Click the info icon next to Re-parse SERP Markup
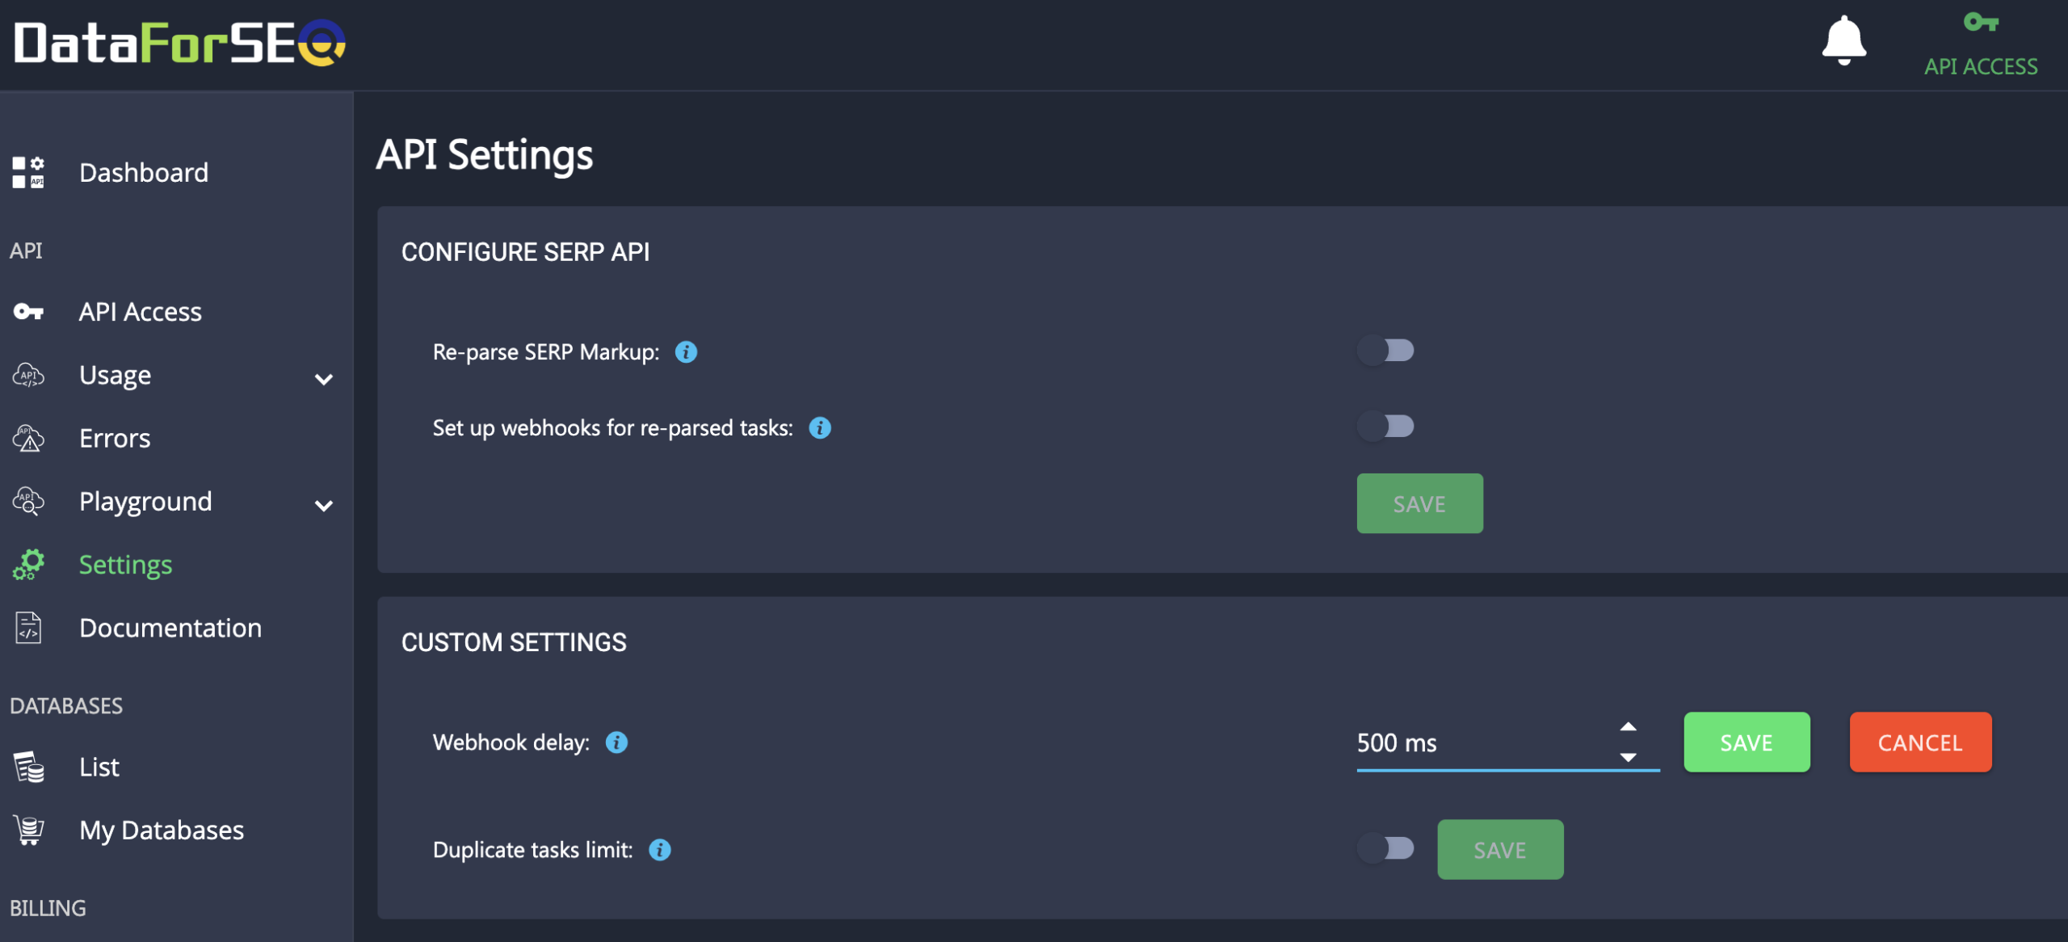 click(x=686, y=352)
